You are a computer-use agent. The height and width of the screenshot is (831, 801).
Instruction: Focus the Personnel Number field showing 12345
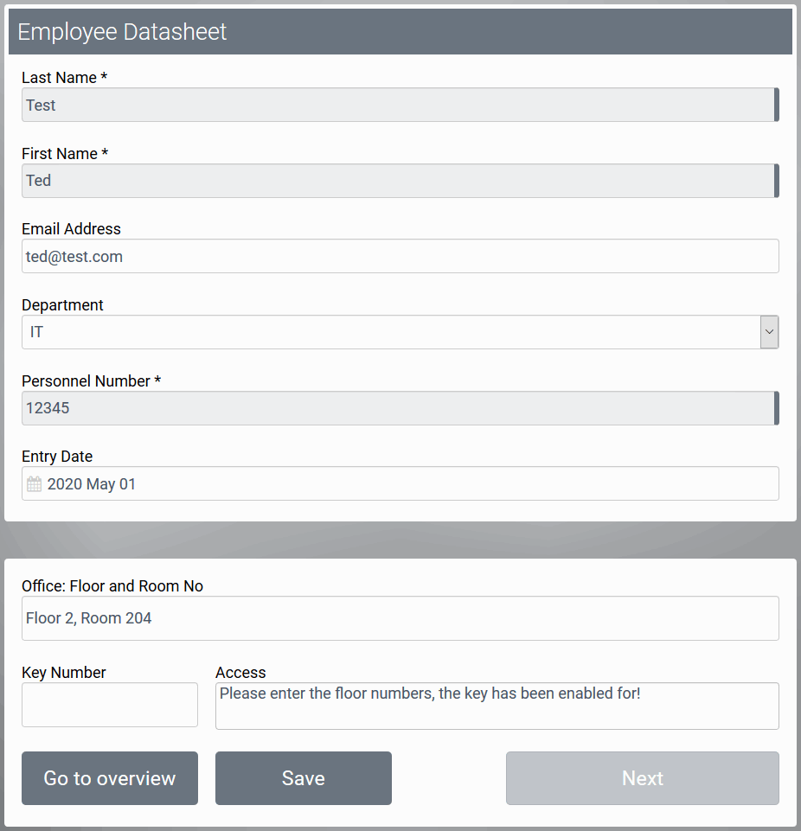coord(398,408)
